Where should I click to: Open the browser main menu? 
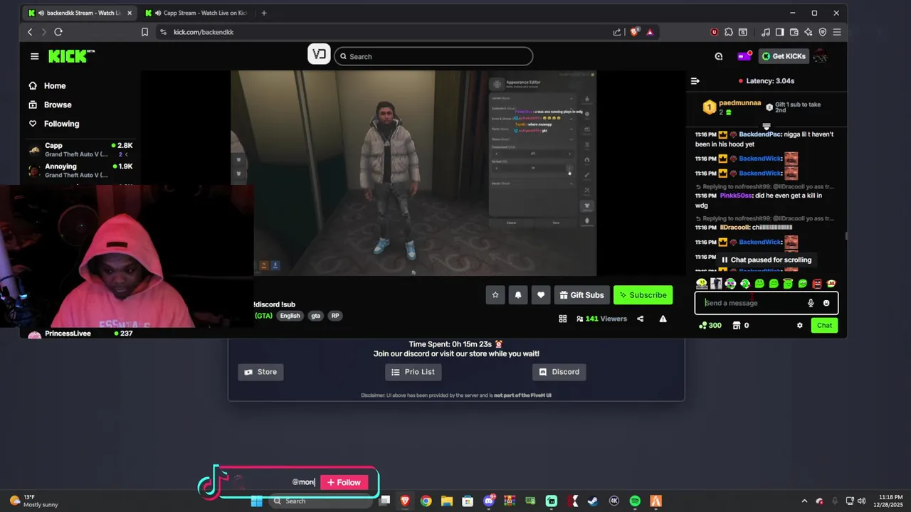(x=837, y=32)
